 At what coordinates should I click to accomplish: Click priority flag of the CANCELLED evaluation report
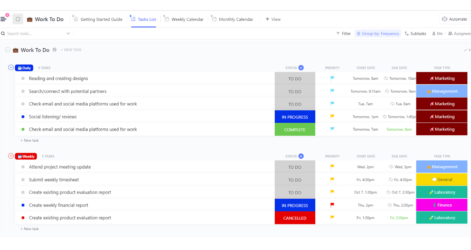point(332,218)
